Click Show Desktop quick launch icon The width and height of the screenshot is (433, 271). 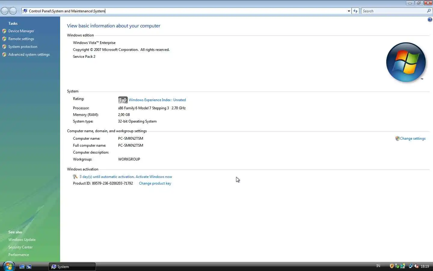[22, 266]
